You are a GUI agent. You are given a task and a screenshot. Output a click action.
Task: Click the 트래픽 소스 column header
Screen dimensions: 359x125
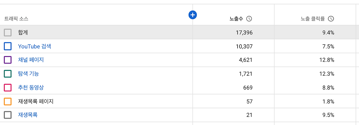(16, 19)
